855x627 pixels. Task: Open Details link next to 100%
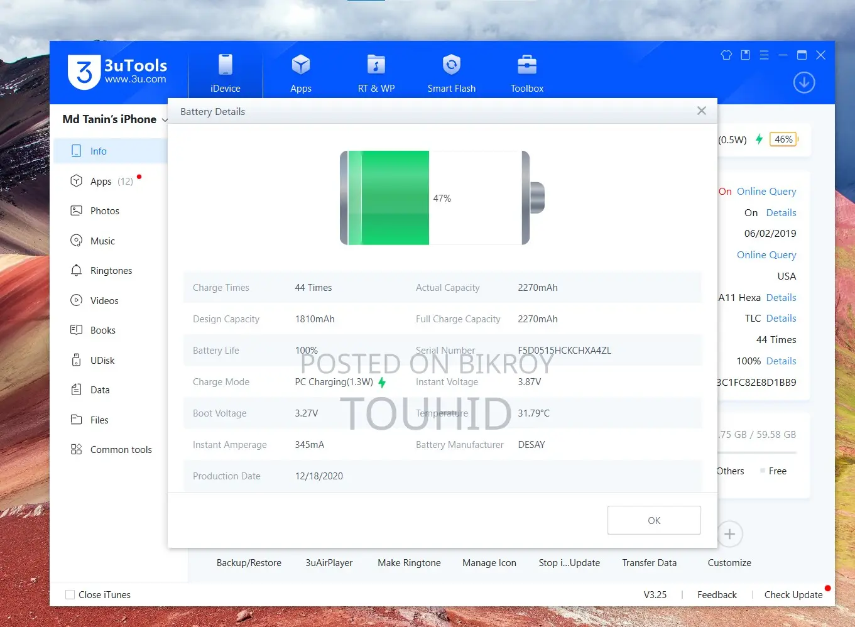tap(781, 361)
